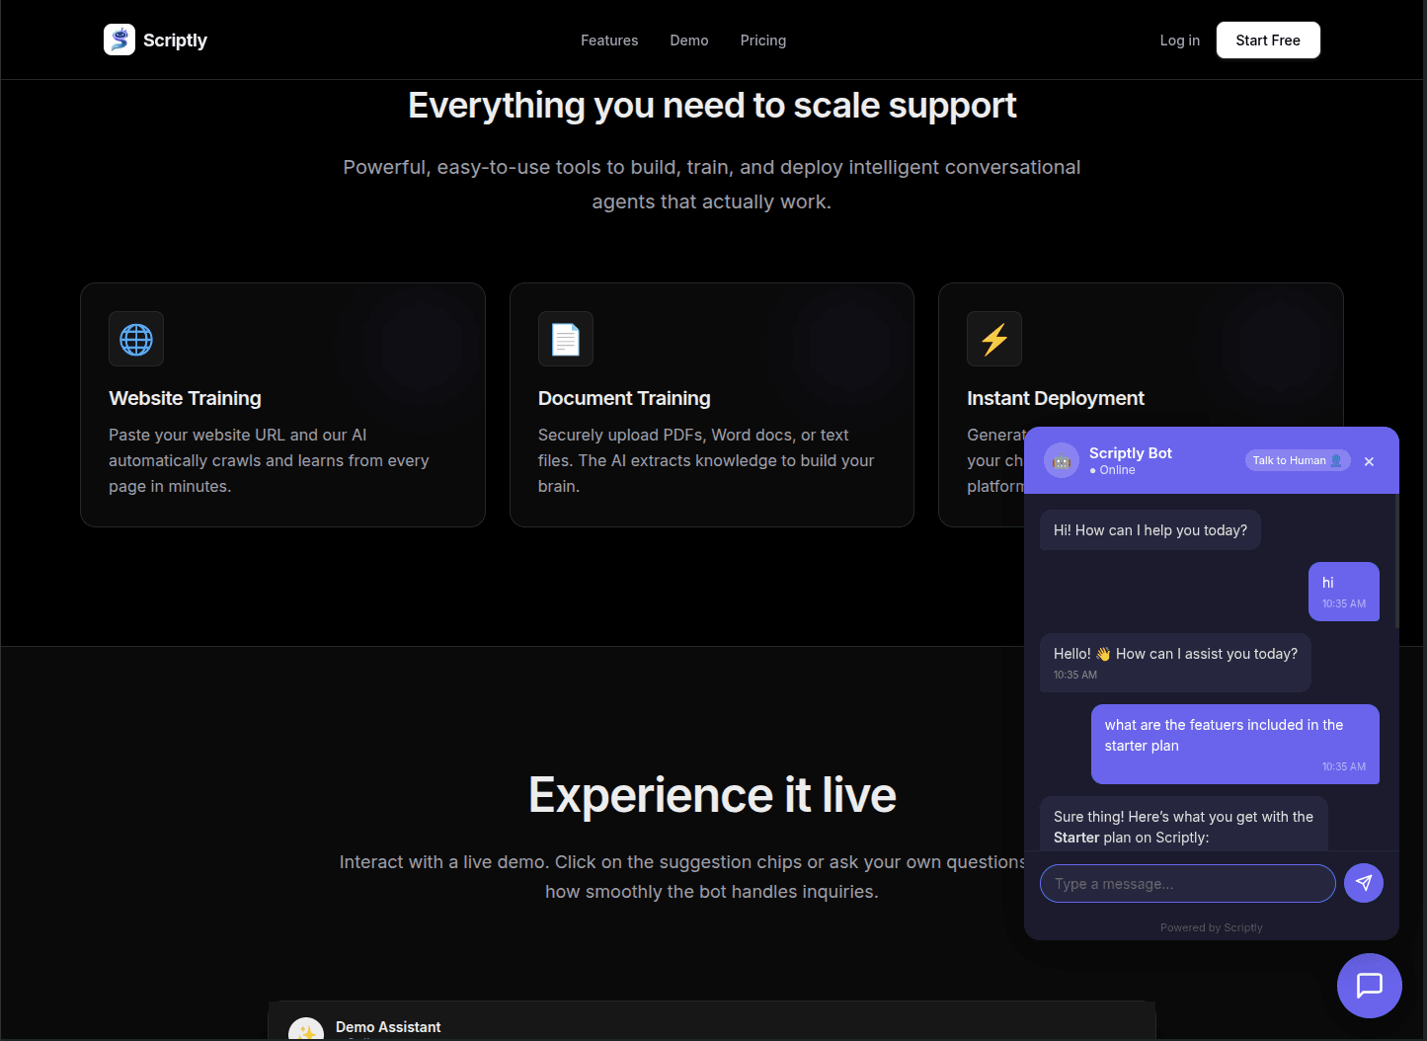1427x1041 pixels.
Task: Open the Features nav link
Action: (609, 40)
